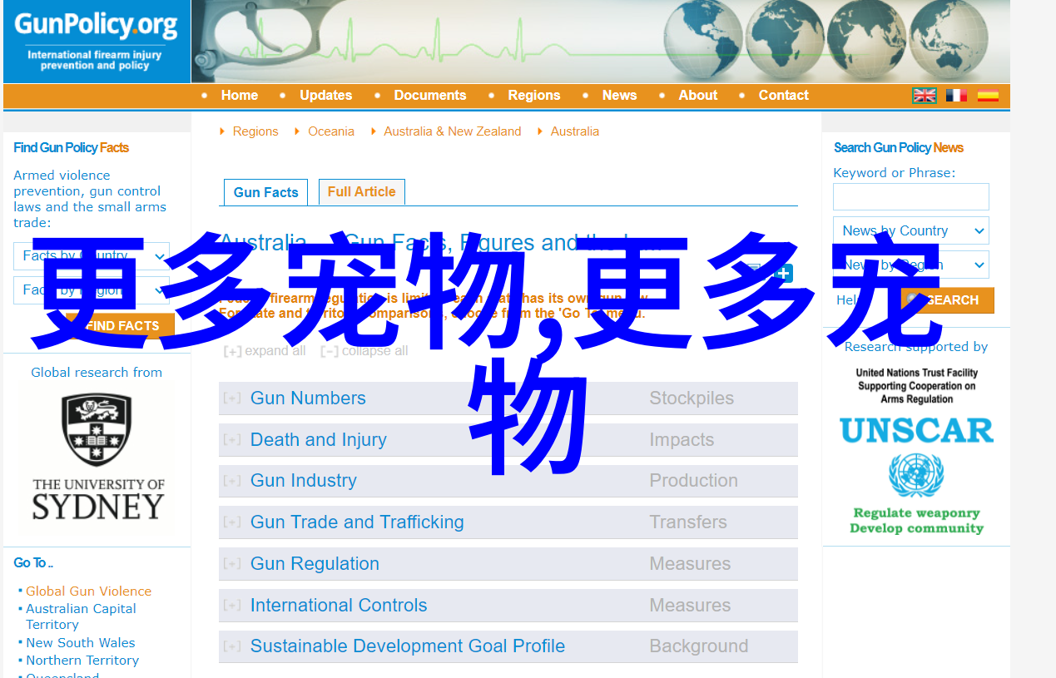Screen dimensions: 1056x678
Task: Click plus icon beside Sustainable Development Goal Profile
Action: point(232,646)
